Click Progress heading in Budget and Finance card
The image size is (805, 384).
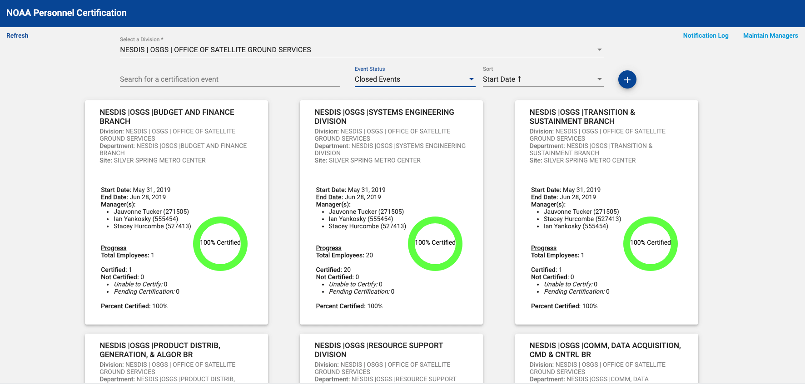click(114, 248)
